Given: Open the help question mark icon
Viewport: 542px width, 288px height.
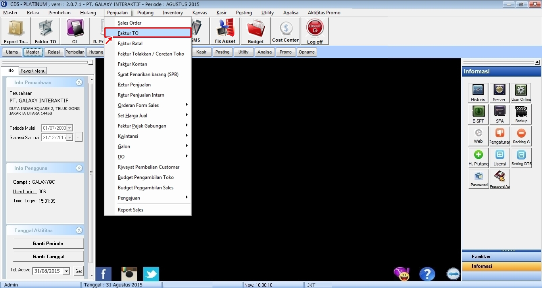Looking at the screenshot, I should click(427, 274).
